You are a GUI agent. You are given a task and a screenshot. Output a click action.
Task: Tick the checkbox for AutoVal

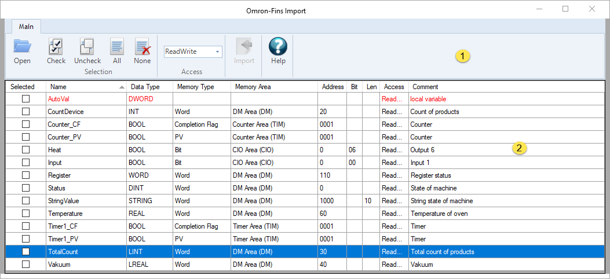(25, 99)
